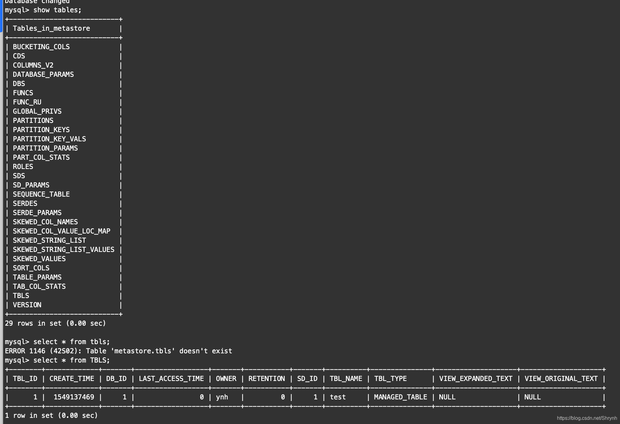Screen dimensions: 620x424
Task: Click the '29 rows in set' result line
Action: pyautogui.click(x=55, y=323)
